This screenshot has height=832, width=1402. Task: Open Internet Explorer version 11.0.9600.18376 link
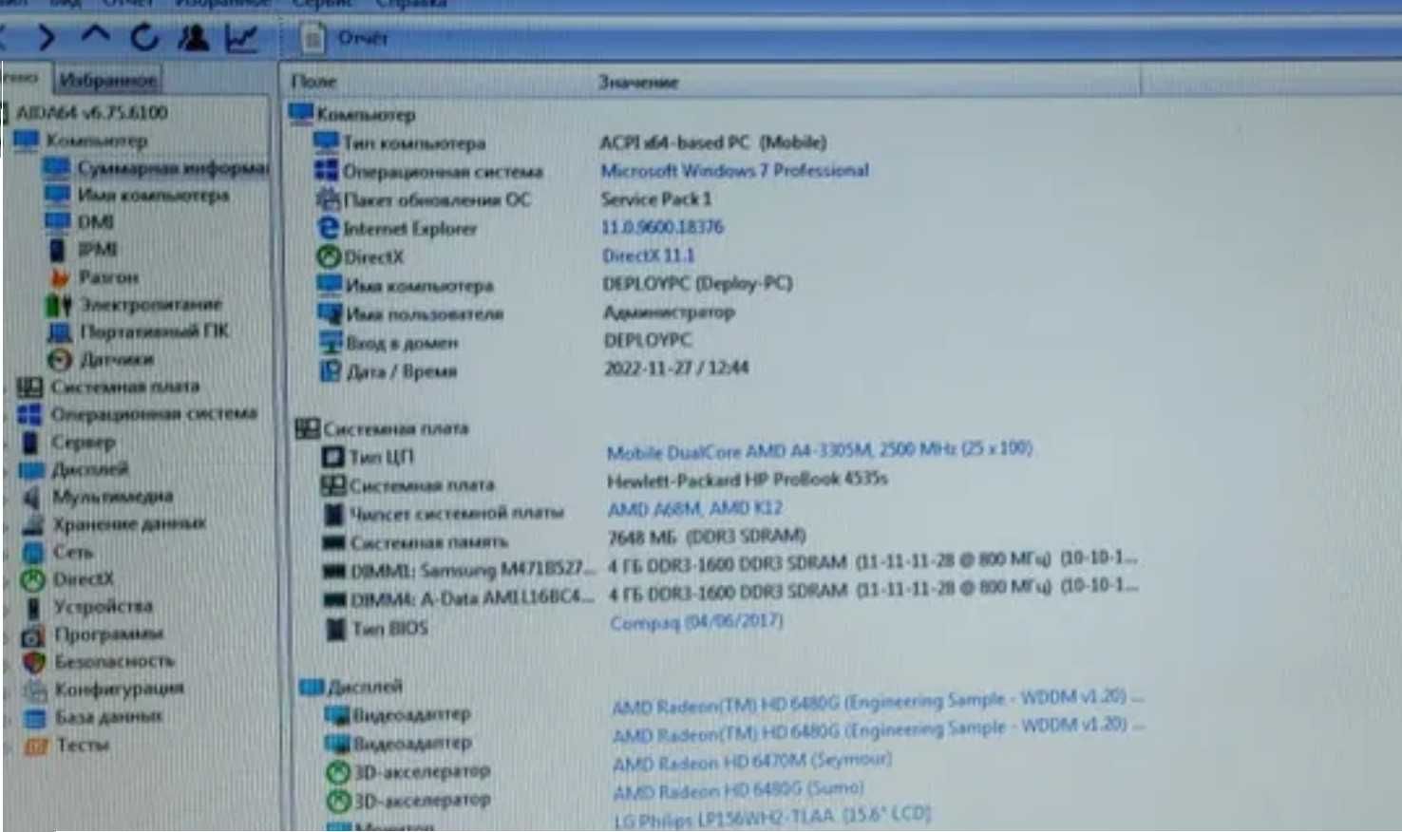click(662, 227)
